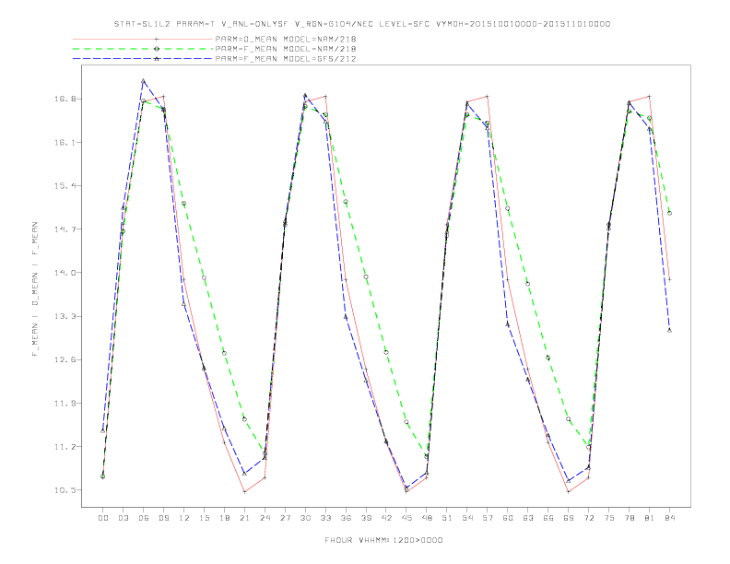
Task: Click x-axis tick label 72
Action: [589, 518]
